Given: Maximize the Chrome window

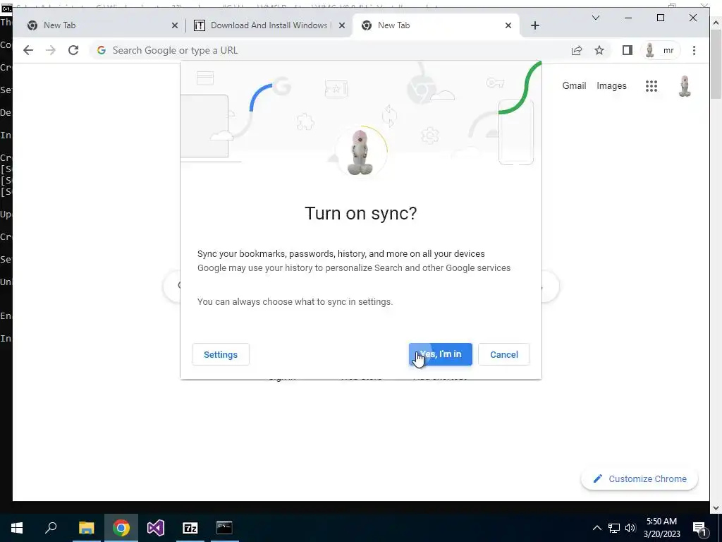Looking at the screenshot, I should tap(660, 18).
